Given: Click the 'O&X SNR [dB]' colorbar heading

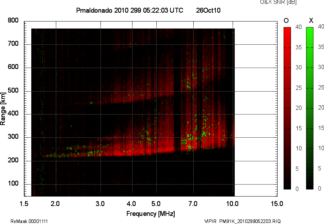Looking at the screenshot, I should (x=278, y=2).
